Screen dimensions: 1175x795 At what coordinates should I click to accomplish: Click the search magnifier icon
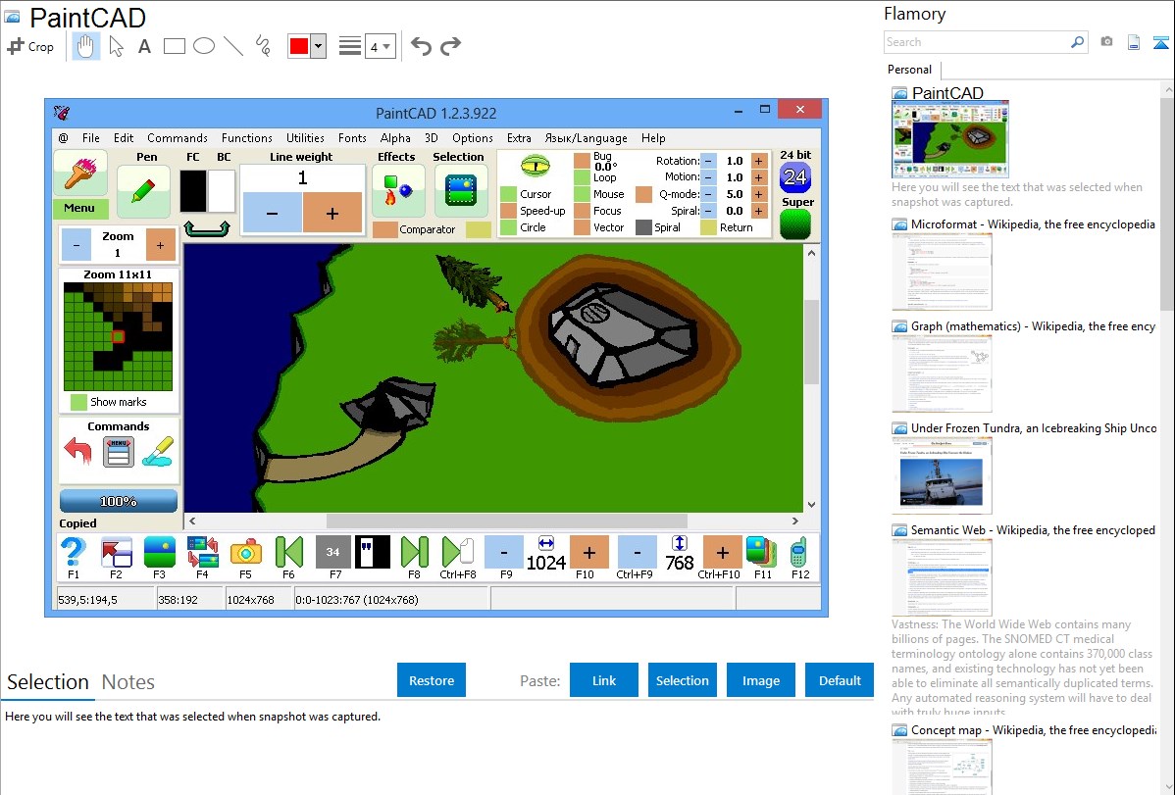(x=1077, y=42)
